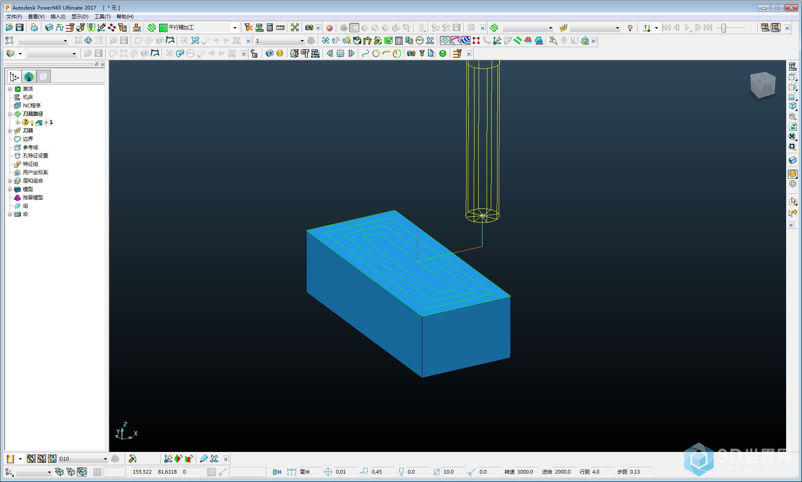
Task: Save project using the floppy disk icon
Action: (20, 28)
